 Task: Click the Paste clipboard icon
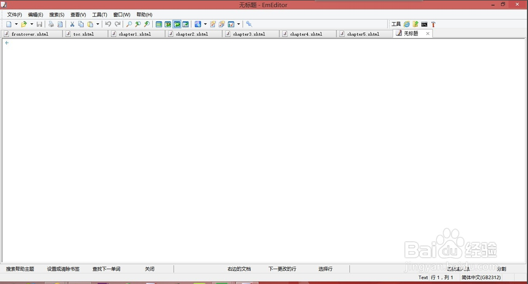[90, 24]
